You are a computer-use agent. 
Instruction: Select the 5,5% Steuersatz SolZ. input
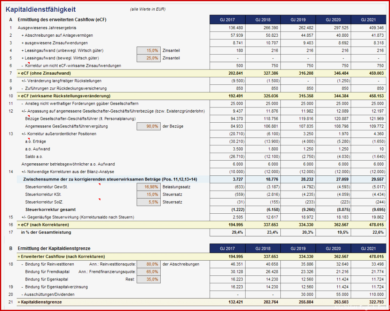click(149, 202)
